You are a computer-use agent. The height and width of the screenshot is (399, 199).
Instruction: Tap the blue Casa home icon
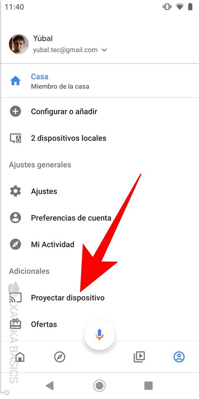click(x=15, y=81)
